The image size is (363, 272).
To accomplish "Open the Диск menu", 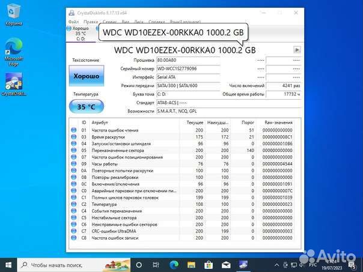I will coord(139,22).
